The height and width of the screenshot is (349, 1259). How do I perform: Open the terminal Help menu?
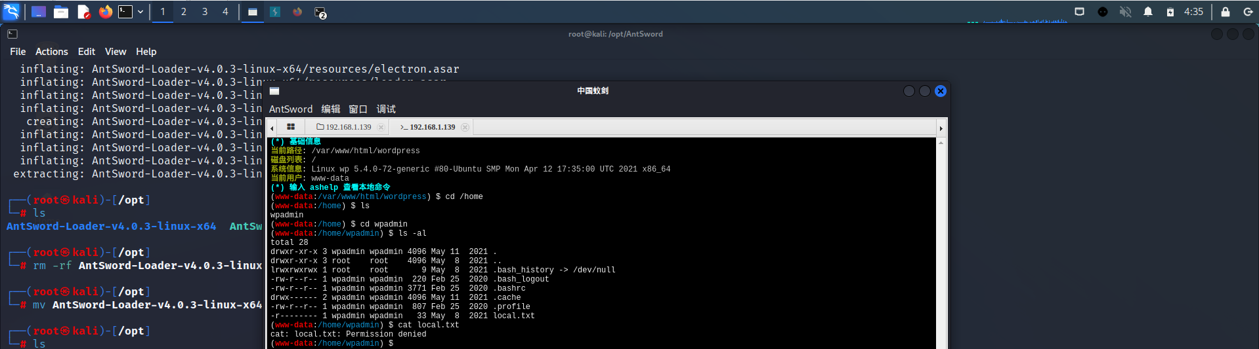click(x=146, y=52)
